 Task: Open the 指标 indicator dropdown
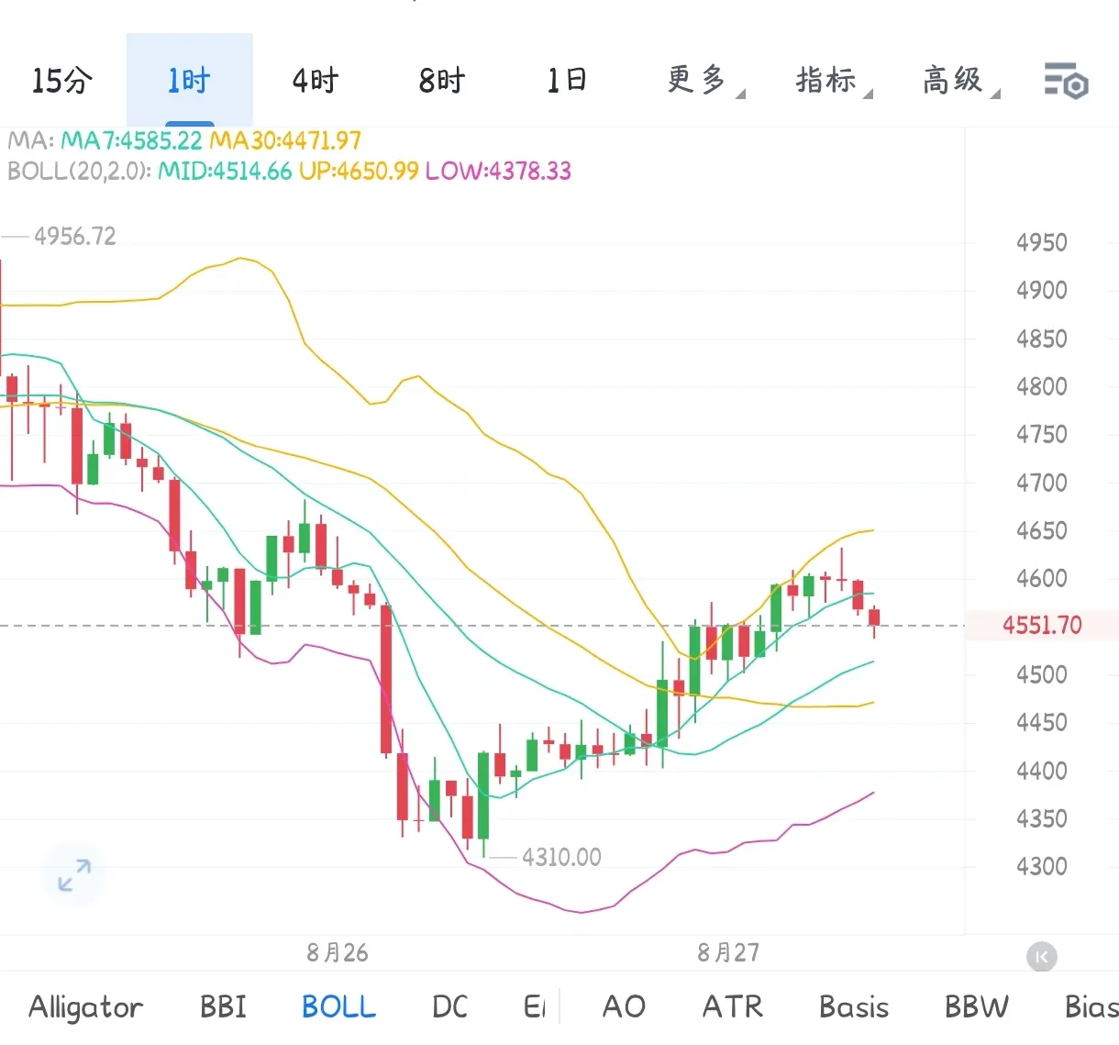pos(832,81)
